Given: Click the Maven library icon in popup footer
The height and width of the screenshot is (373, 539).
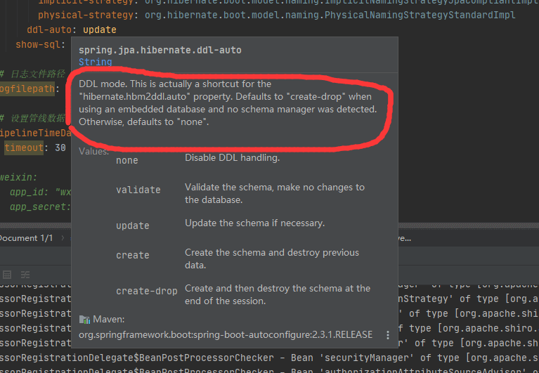Looking at the screenshot, I should tap(84, 320).
